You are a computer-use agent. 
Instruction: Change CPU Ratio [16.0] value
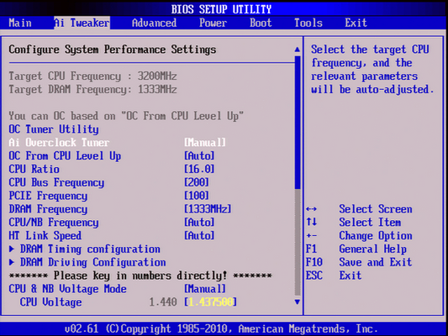[x=199, y=169]
